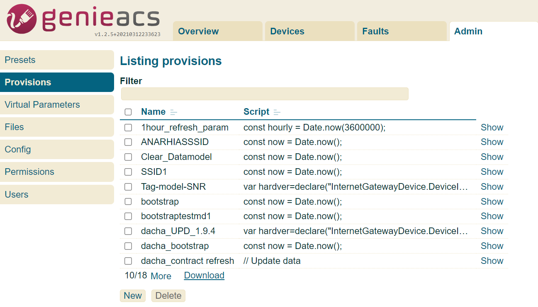
Task: Check the dacha_bootstrap row checkbox
Action: point(128,246)
